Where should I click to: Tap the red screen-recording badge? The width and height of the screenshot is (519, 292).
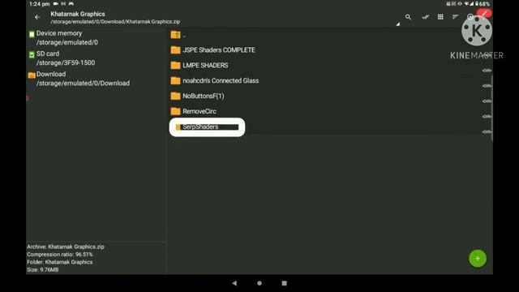point(484,13)
